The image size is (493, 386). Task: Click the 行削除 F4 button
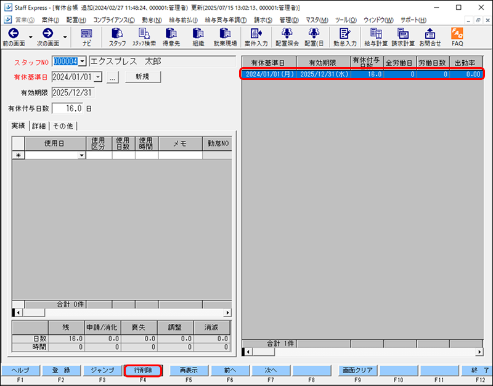(143, 371)
